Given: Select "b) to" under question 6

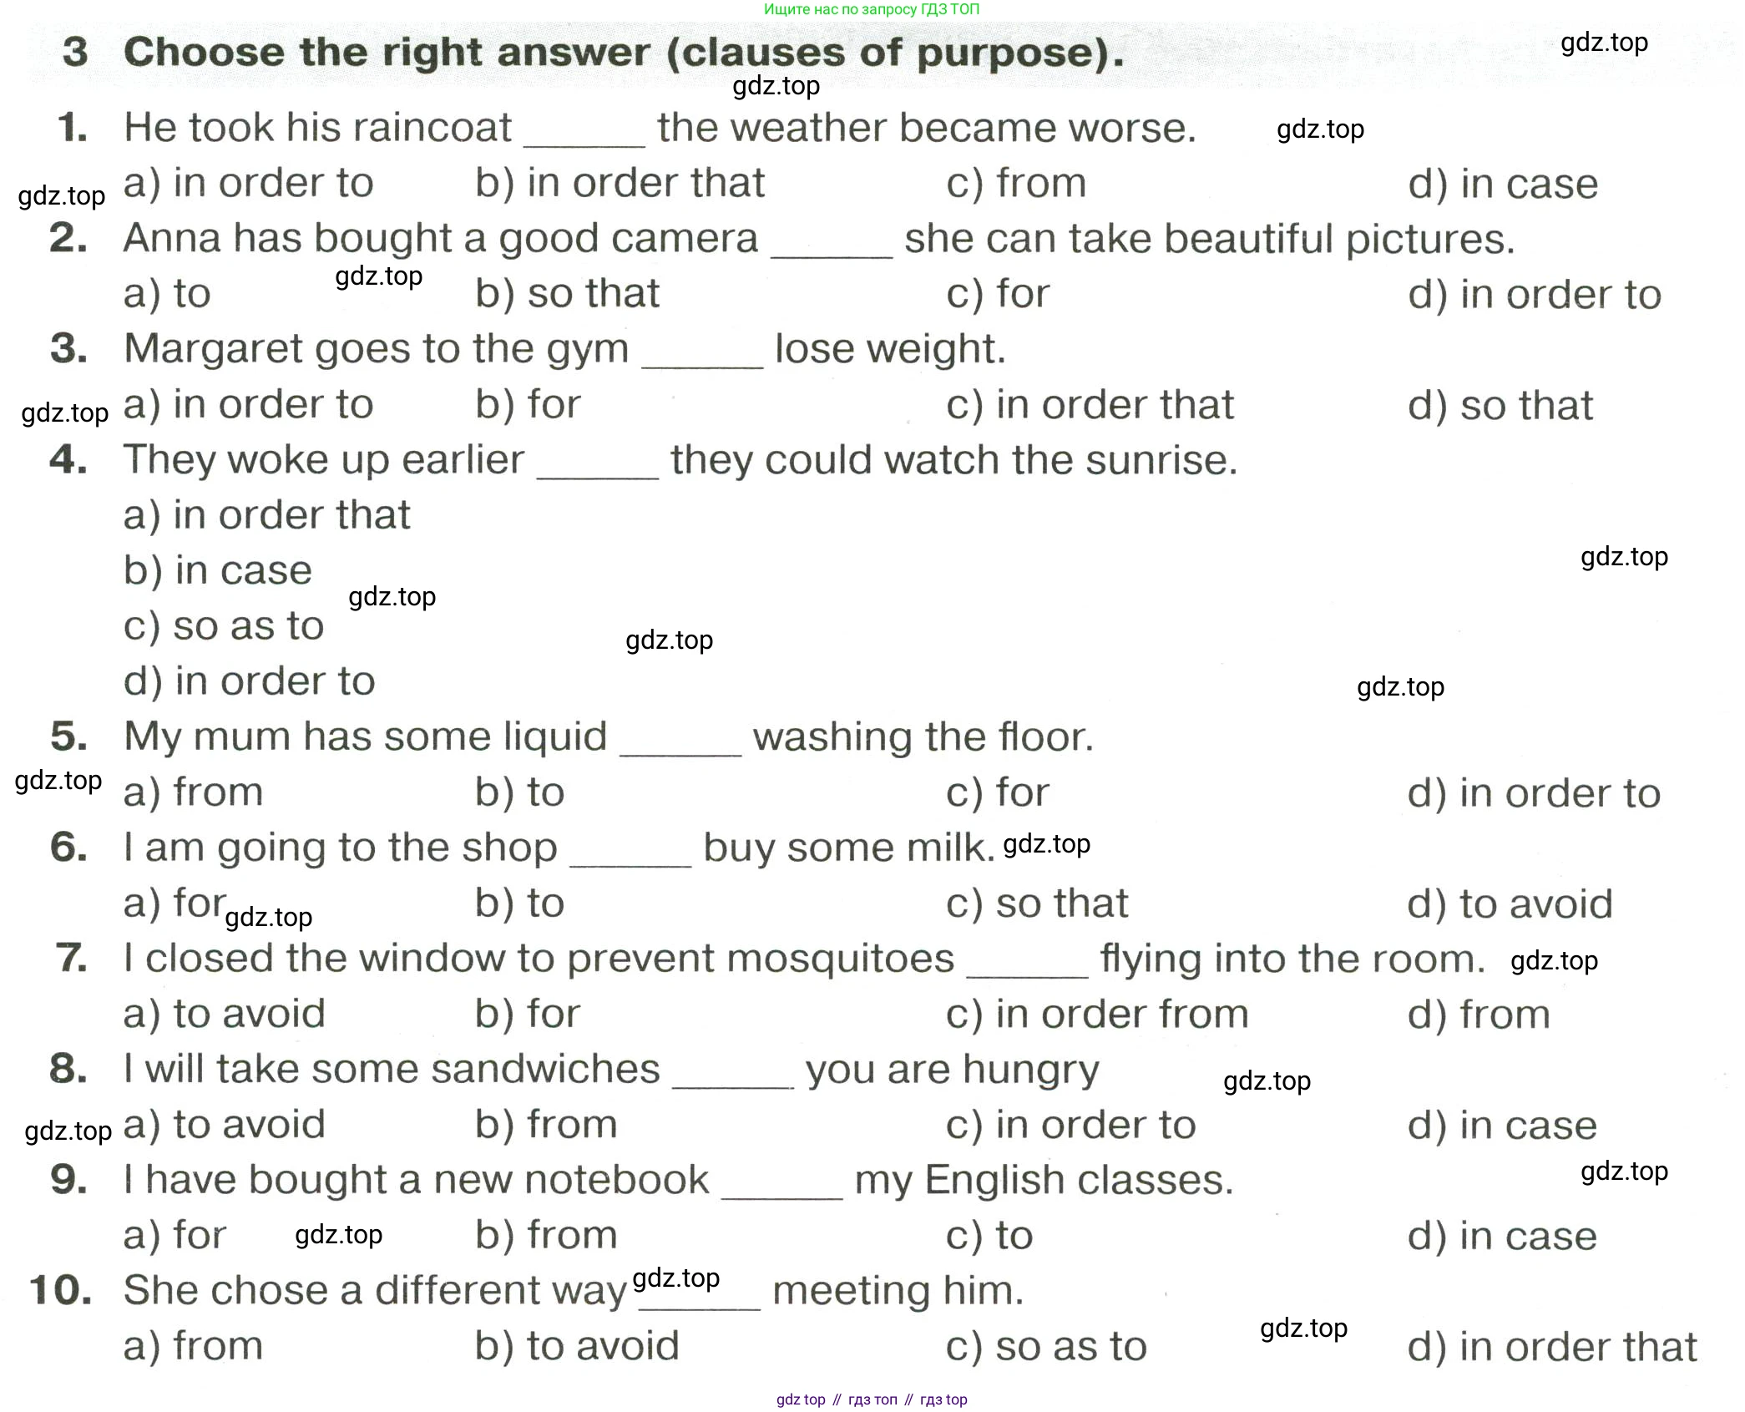Looking at the screenshot, I should click(519, 903).
